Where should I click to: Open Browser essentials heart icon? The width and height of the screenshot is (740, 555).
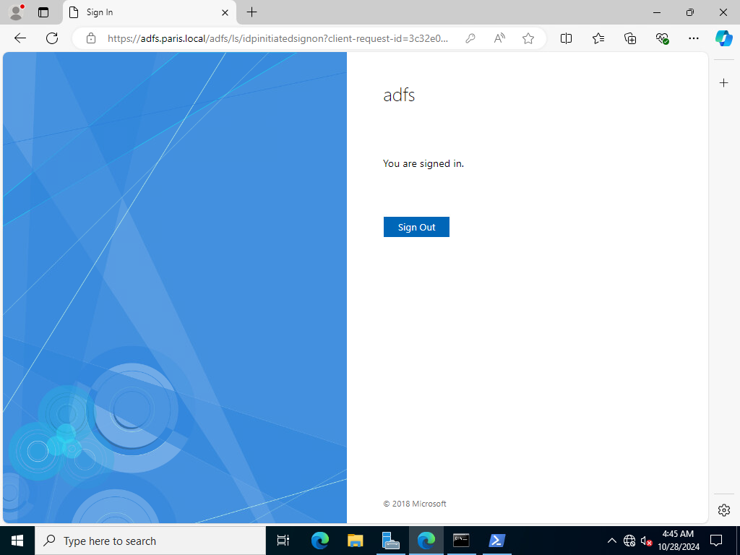click(x=662, y=38)
